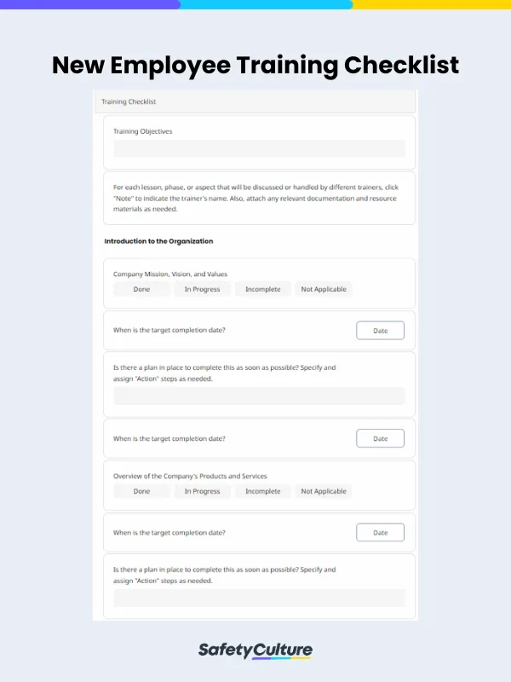Click the bottom action plan text area
This screenshot has height=682, width=511.
click(258, 598)
